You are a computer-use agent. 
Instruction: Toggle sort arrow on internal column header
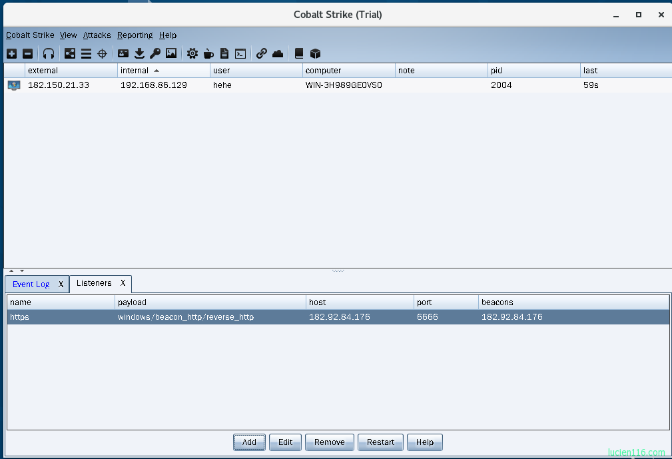tap(157, 71)
